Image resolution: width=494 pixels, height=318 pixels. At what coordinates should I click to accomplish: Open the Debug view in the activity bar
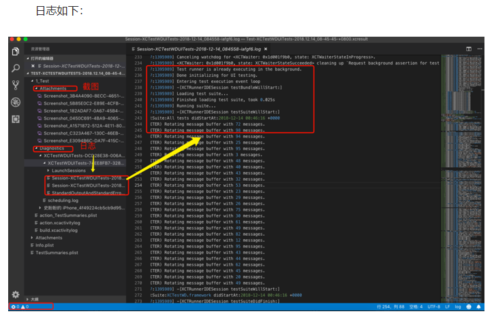16,102
